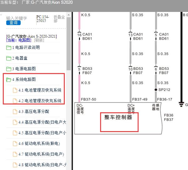Expand 1 电路识读说明 tree item
Image resolution: width=188 pixels, height=170 pixels.
26,47
